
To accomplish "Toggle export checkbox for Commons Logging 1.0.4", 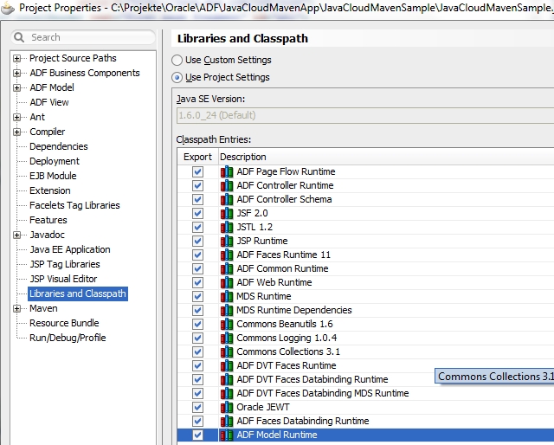I will coord(197,338).
